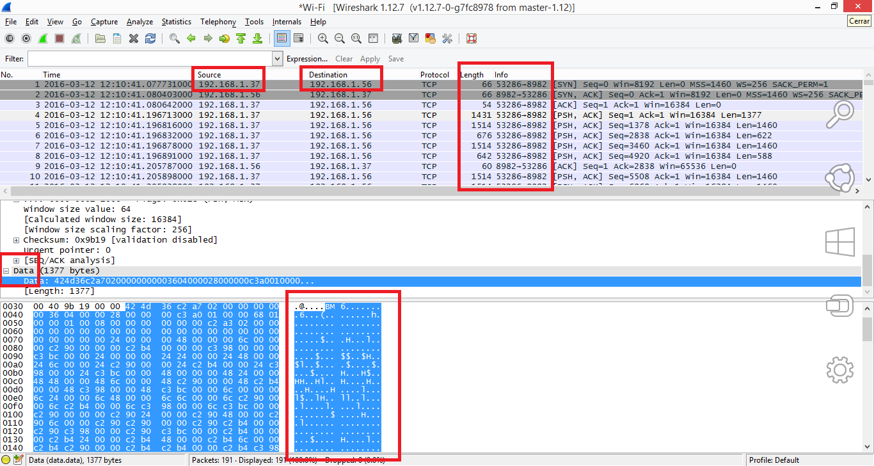This screenshot has width=874, height=466.
Task: Open the Telephony menu
Action: tap(218, 21)
